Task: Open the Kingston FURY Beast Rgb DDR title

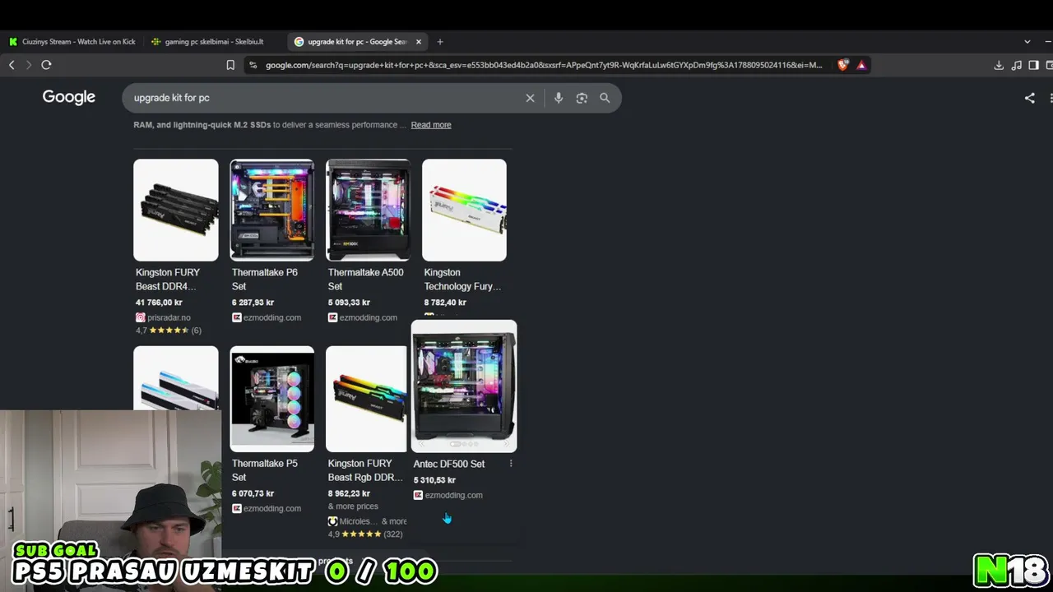Action: tap(365, 470)
